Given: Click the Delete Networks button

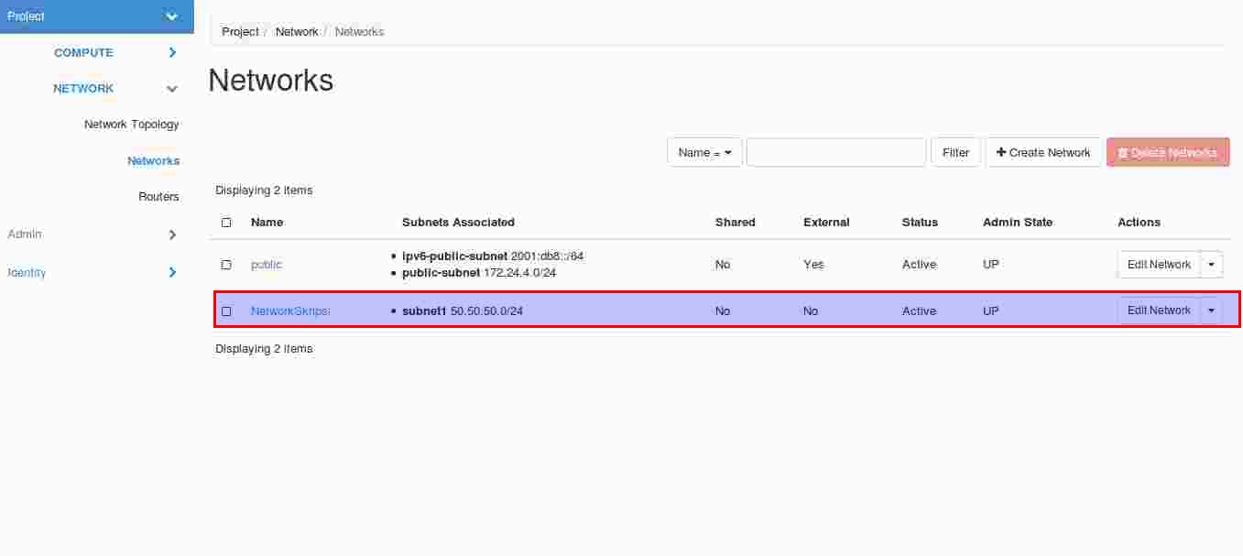Looking at the screenshot, I should (x=1168, y=153).
